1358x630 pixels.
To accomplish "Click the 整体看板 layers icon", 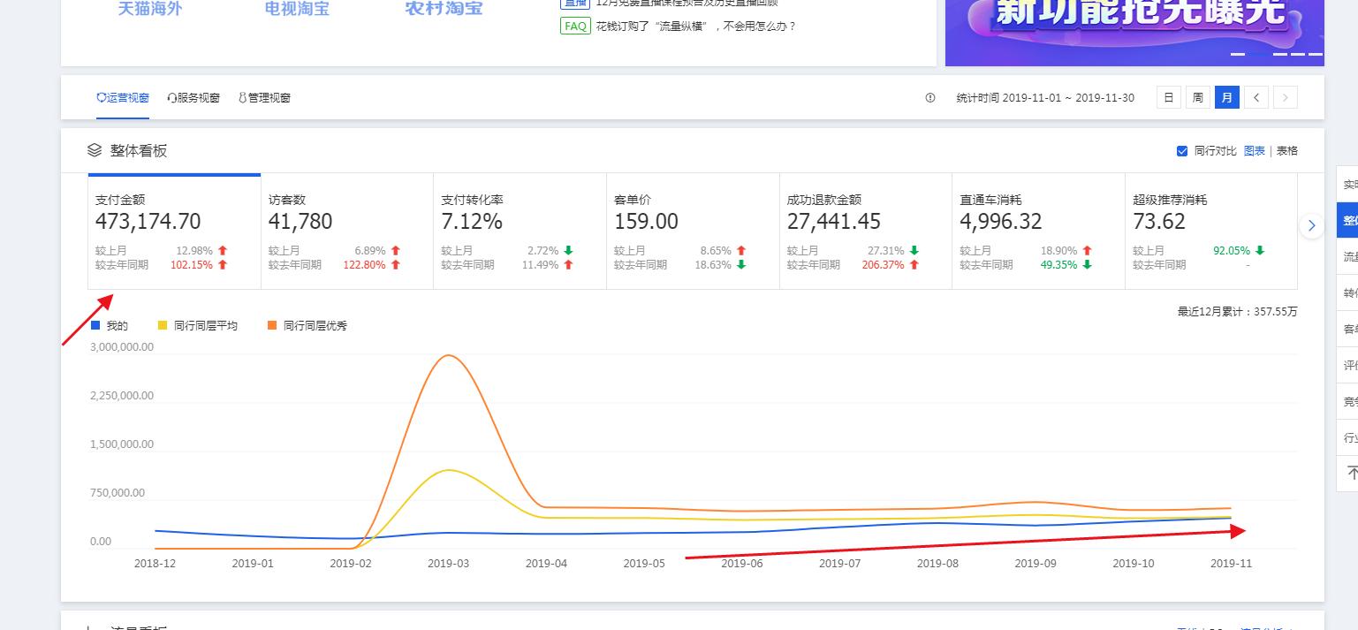I will coord(95,151).
